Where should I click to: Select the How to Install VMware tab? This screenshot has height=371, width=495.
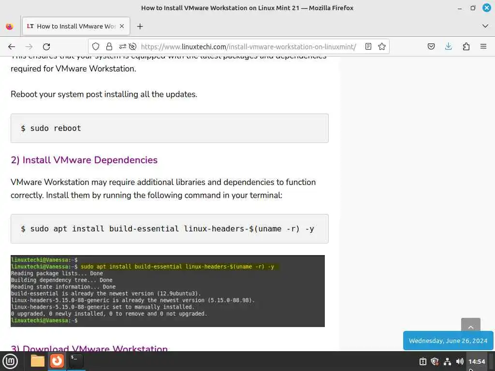coord(76,27)
